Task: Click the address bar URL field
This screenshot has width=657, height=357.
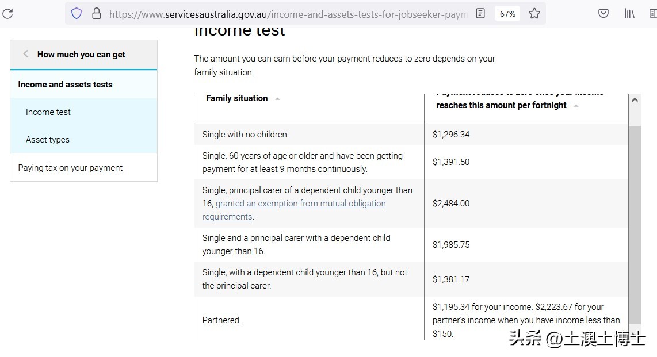Action: pos(288,14)
